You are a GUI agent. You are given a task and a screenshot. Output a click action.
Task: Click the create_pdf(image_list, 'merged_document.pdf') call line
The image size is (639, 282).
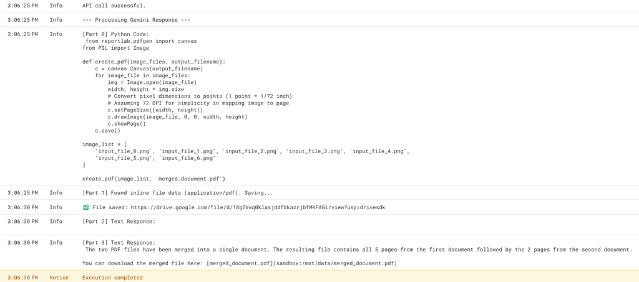(154, 179)
